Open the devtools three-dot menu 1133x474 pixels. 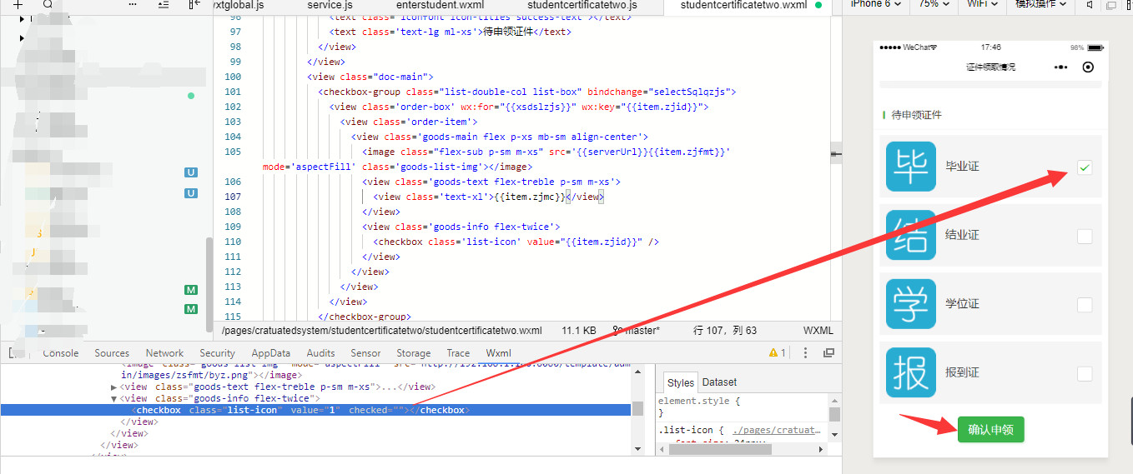[x=805, y=353]
